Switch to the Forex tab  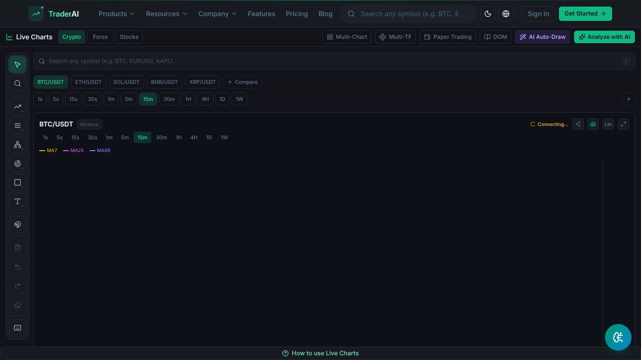pos(101,37)
